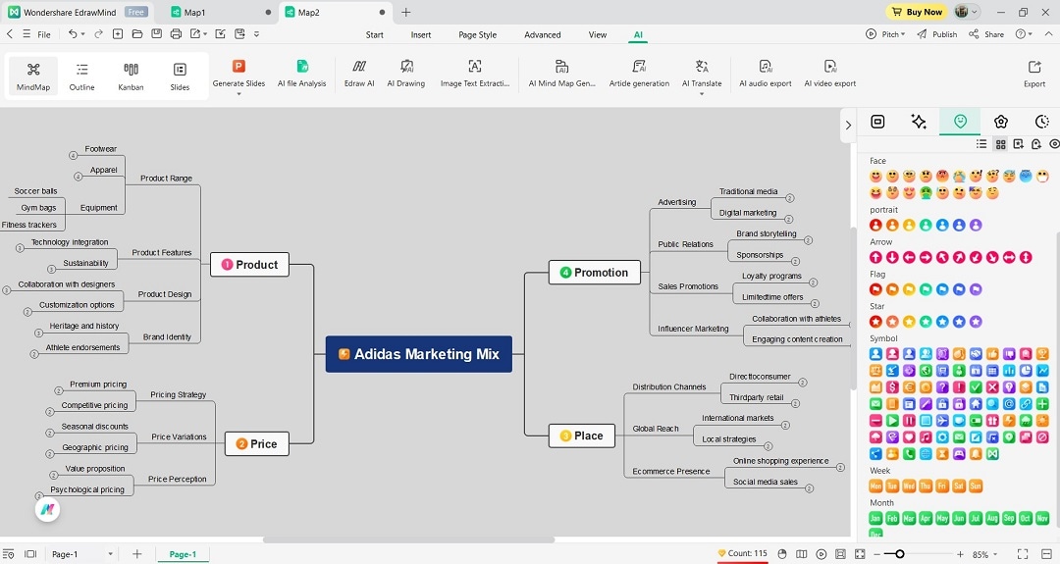Viewport: 1060px width, 564px height.
Task: Switch to Slides view mode
Action: coord(180,77)
